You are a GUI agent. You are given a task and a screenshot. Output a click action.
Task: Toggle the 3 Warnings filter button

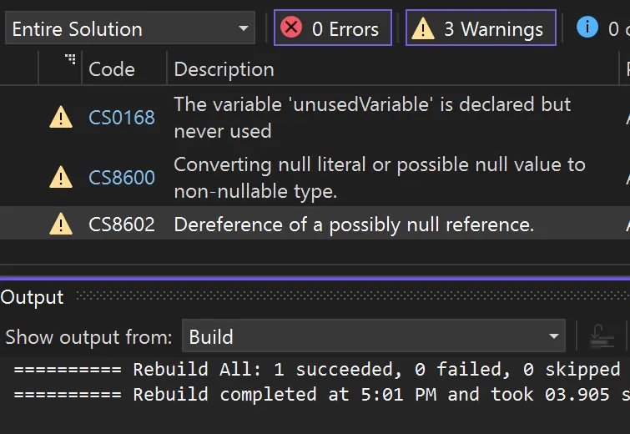coord(481,28)
